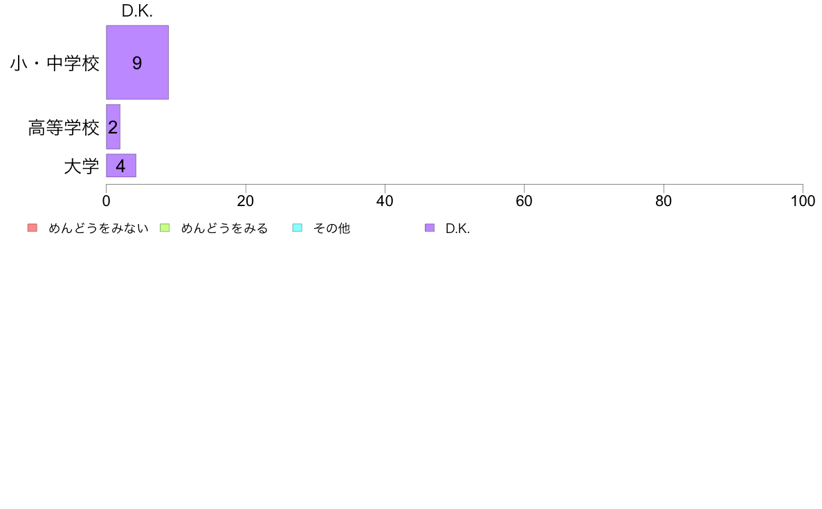Image resolution: width=822 pixels, height=509 pixels.
Task: Click the red めんどうをみない legend swatch
Action: 33,228
